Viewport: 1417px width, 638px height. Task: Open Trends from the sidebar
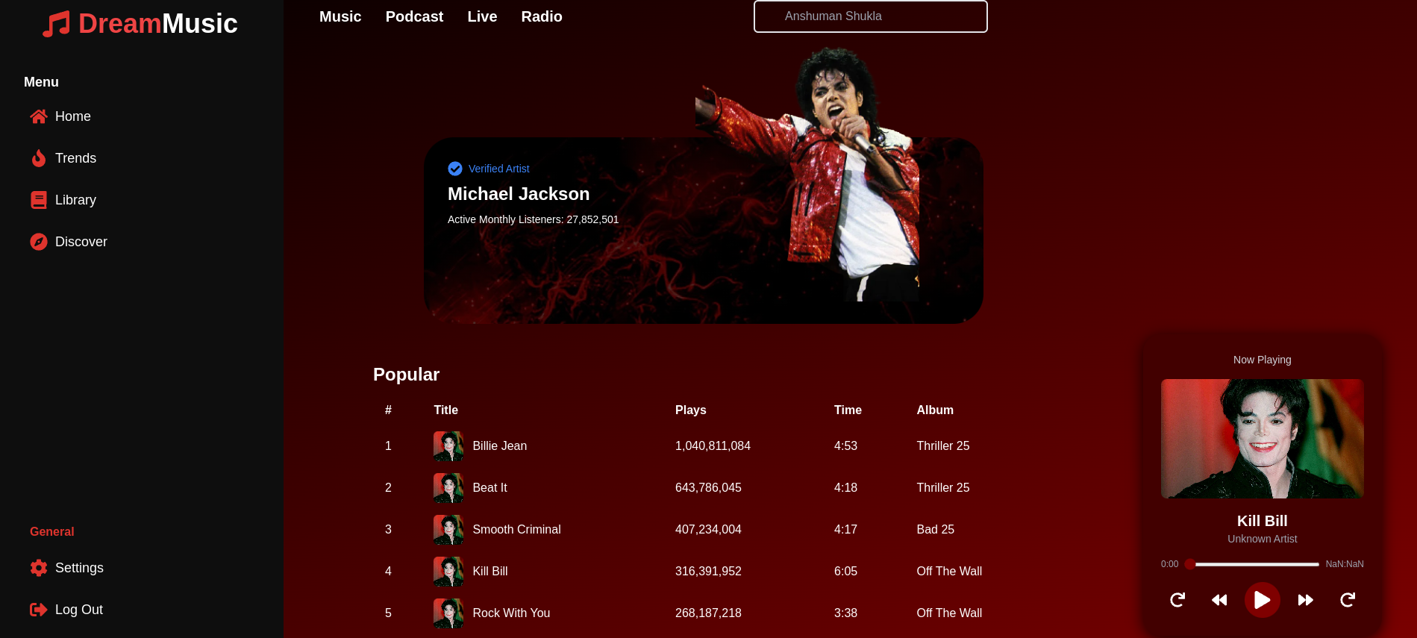(75, 158)
